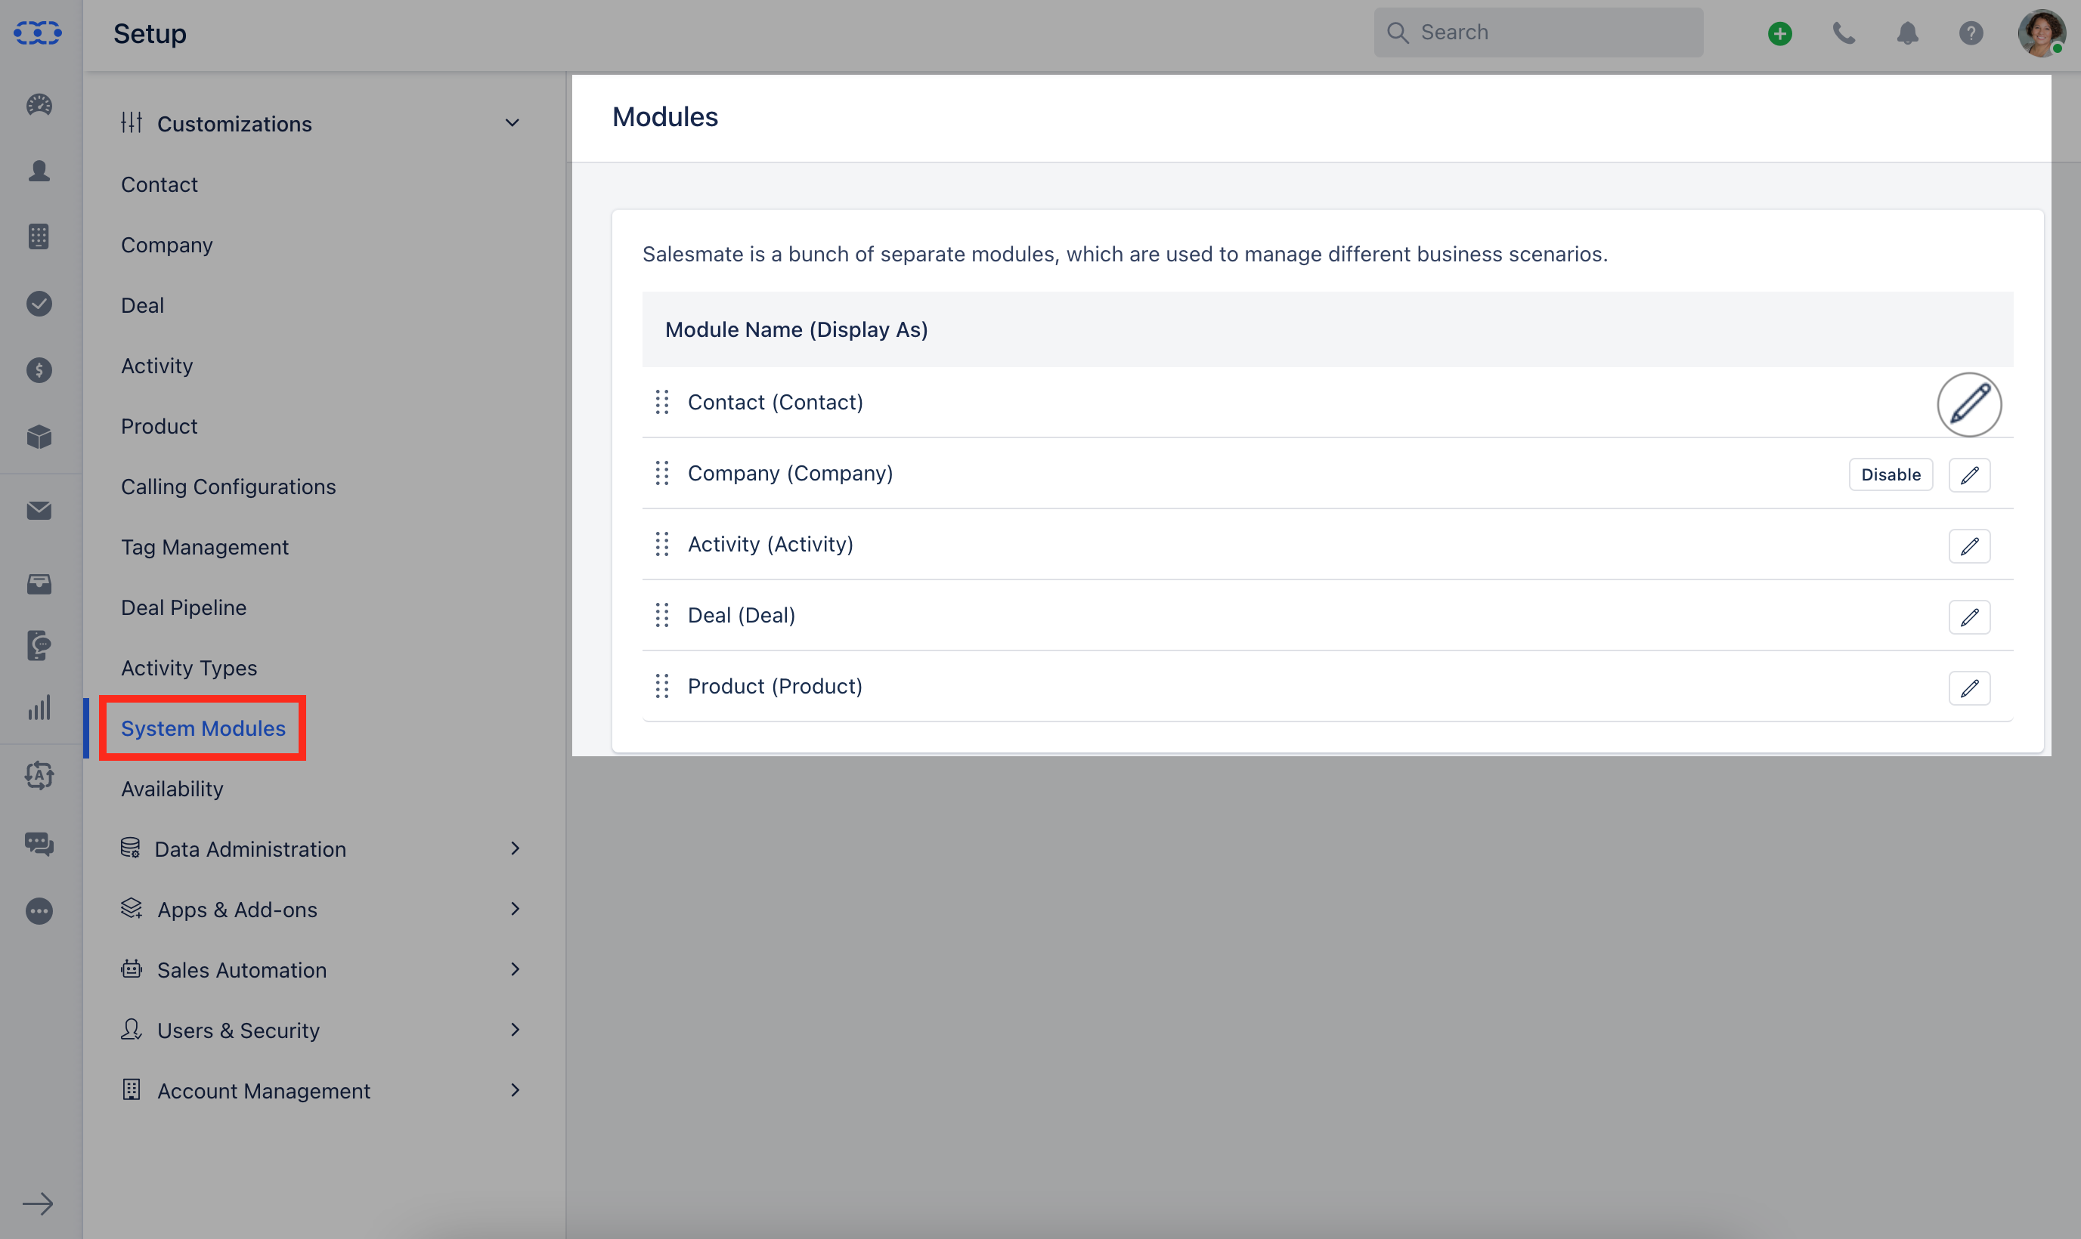
Task: Edit the Company module pencil icon
Action: click(x=1969, y=475)
